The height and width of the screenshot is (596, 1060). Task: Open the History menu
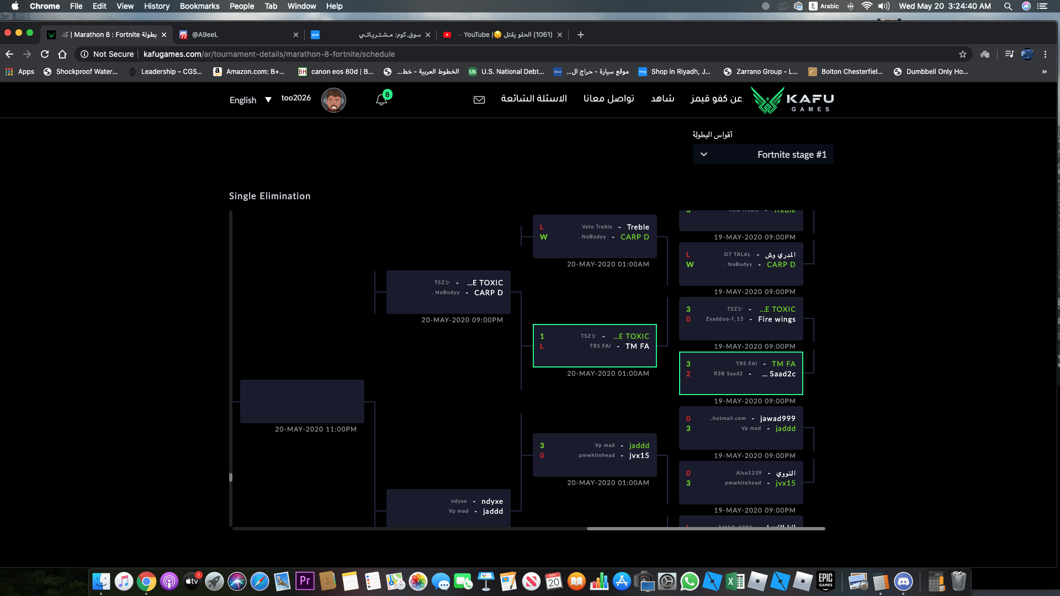coord(157,6)
